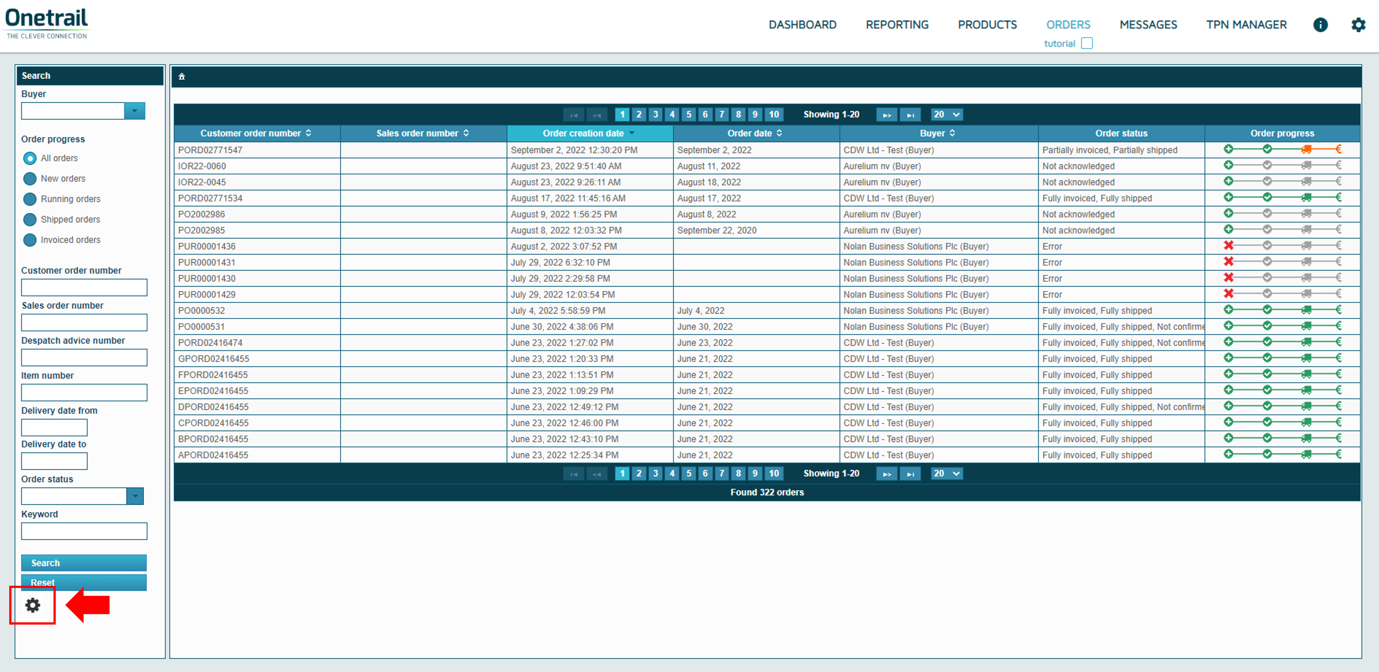Screen dimensions: 1379x672
Task: Click the Keyword input field
Action: (x=83, y=531)
